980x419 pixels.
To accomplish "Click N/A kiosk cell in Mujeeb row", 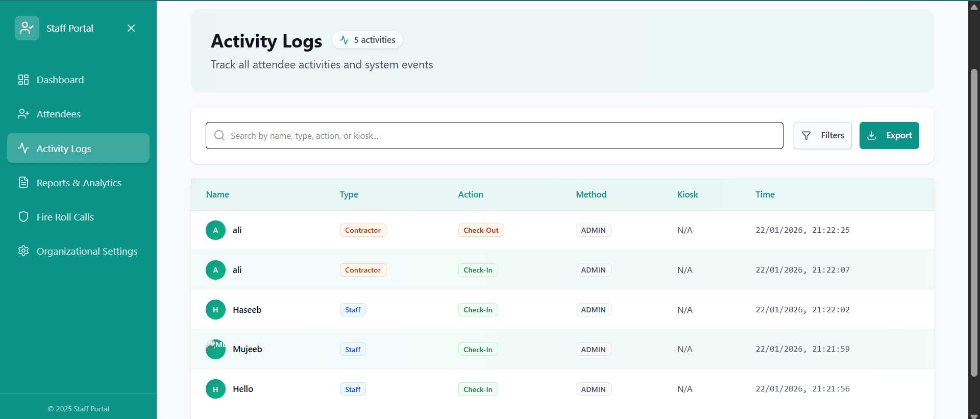I will point(684,349).
